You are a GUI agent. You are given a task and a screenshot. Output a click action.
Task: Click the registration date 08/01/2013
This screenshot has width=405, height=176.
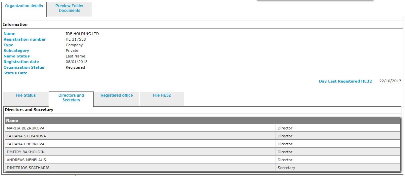(76, 62)
